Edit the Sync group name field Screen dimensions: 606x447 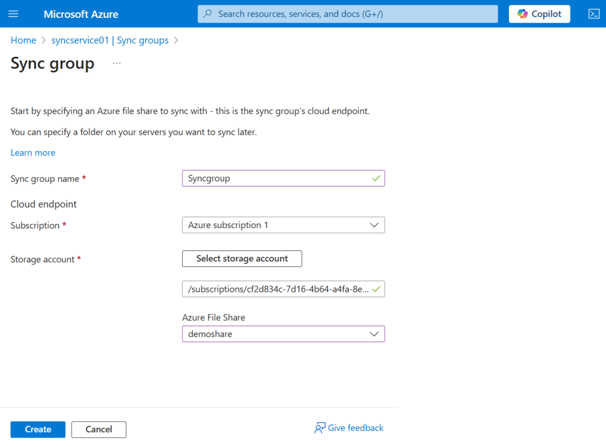(283, 178)
